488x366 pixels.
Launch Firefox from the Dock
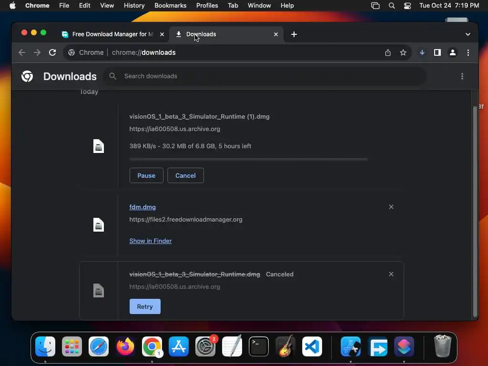click(x=125, y=346)
